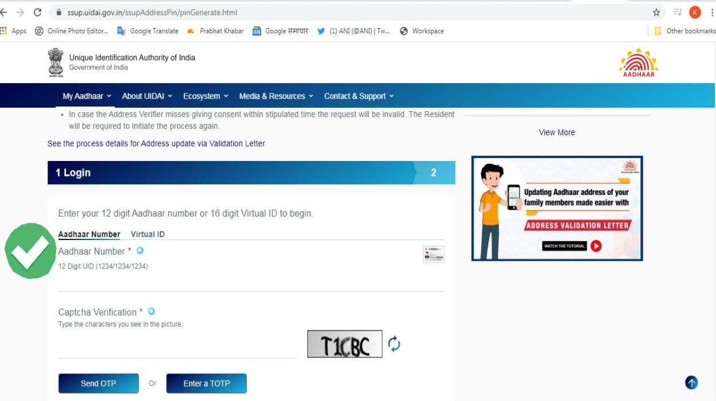Click info icon beside Captcha Verification
The width and height of the screenshot is (716, 401).
151,312
